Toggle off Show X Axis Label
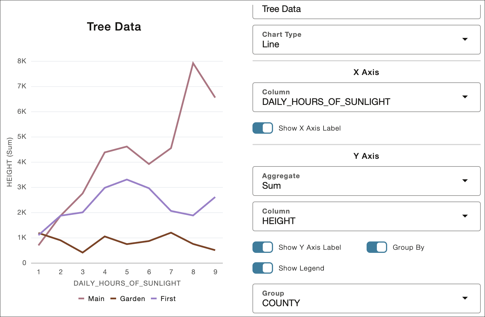Screen dimensions: 485x317 (262, 128)
